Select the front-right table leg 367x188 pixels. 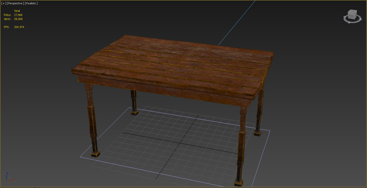click(x=241, y=147)
